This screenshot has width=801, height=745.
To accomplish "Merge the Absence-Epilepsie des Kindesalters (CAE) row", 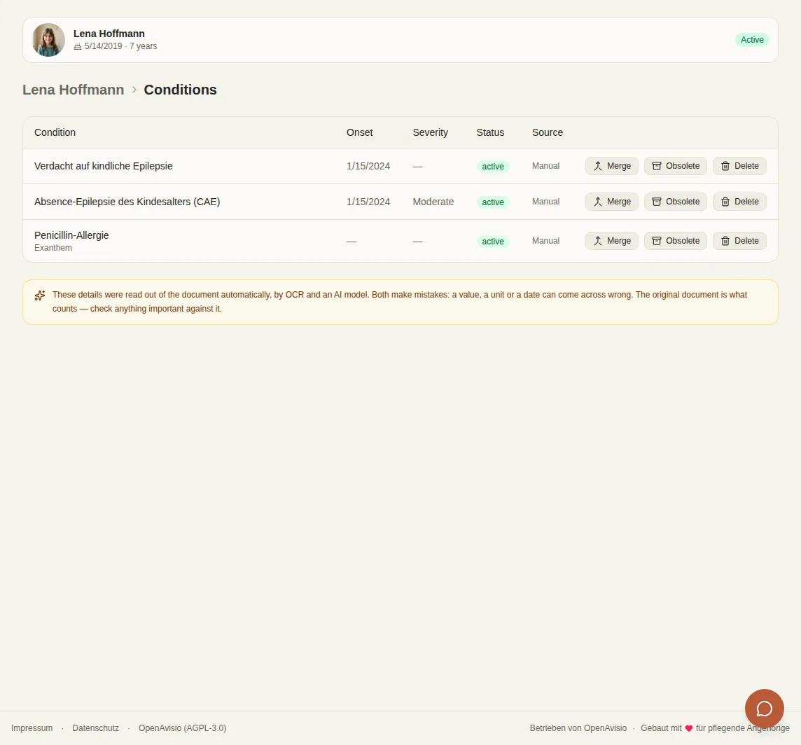I will tap(612, 202).
